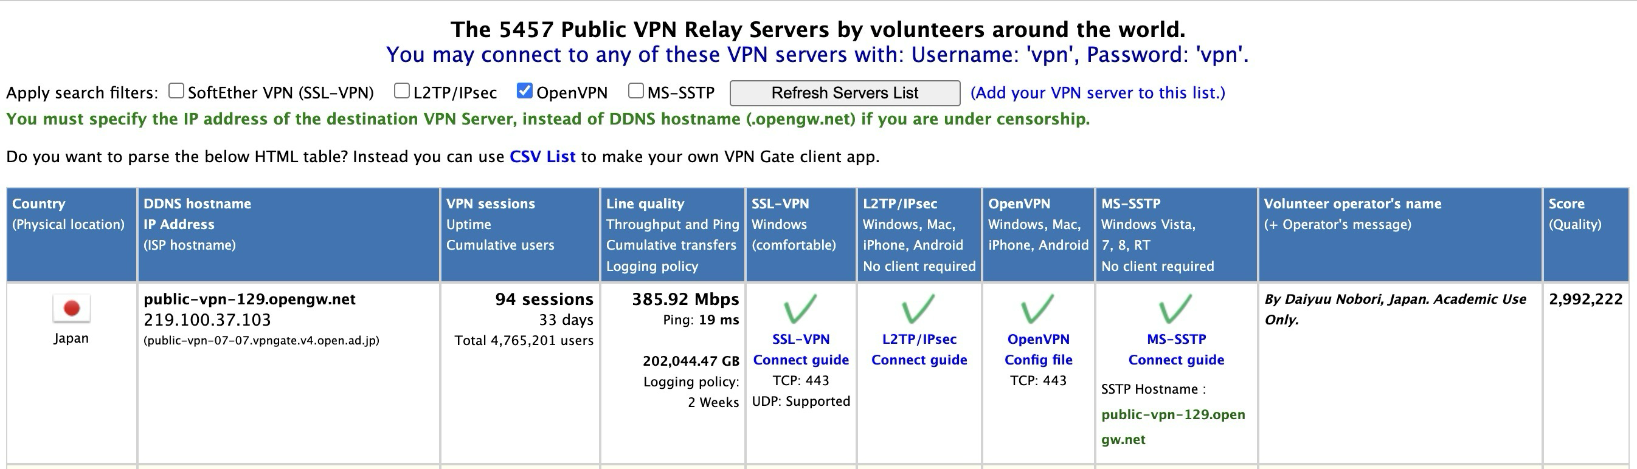This screenshot has height=469, width=1637.
Task: Select the L2TP/IPsec column header
Action: (919, 235)
